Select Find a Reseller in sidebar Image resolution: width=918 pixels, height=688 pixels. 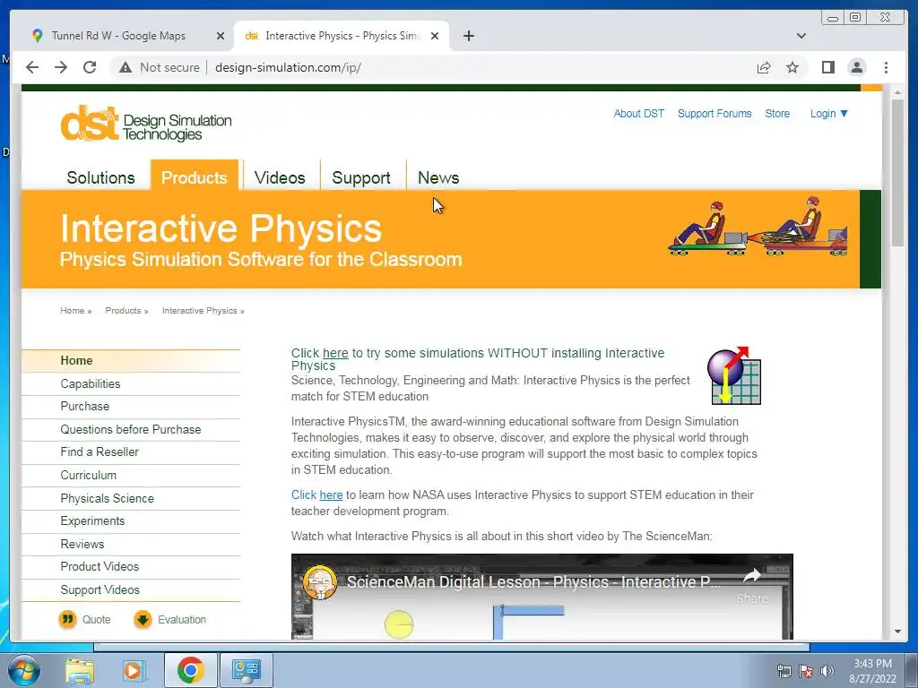pyautogui.click(x=131, y=452)
